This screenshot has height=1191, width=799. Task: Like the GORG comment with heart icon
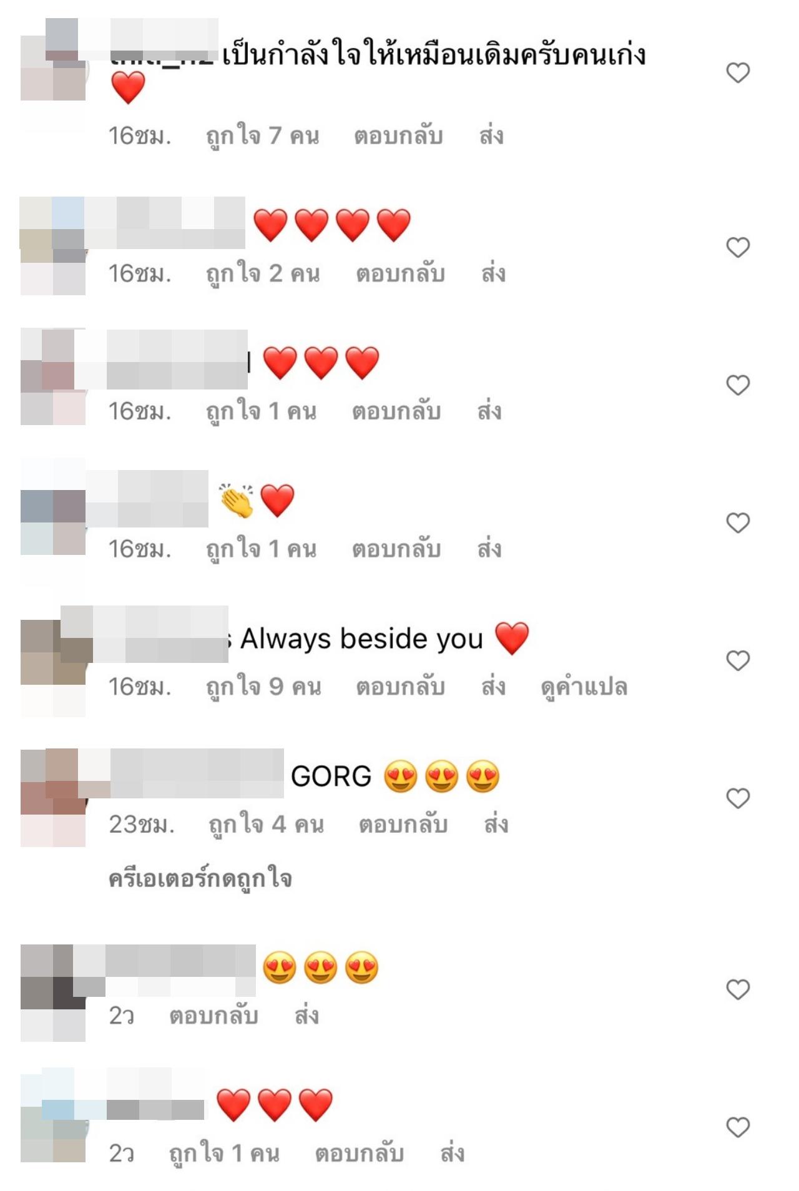tap(738, 798)
